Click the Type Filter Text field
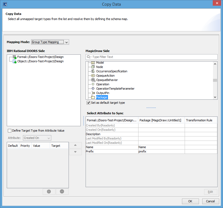Image resolution: width=223 pixels, height=208 pixels. tap(154, 57)
